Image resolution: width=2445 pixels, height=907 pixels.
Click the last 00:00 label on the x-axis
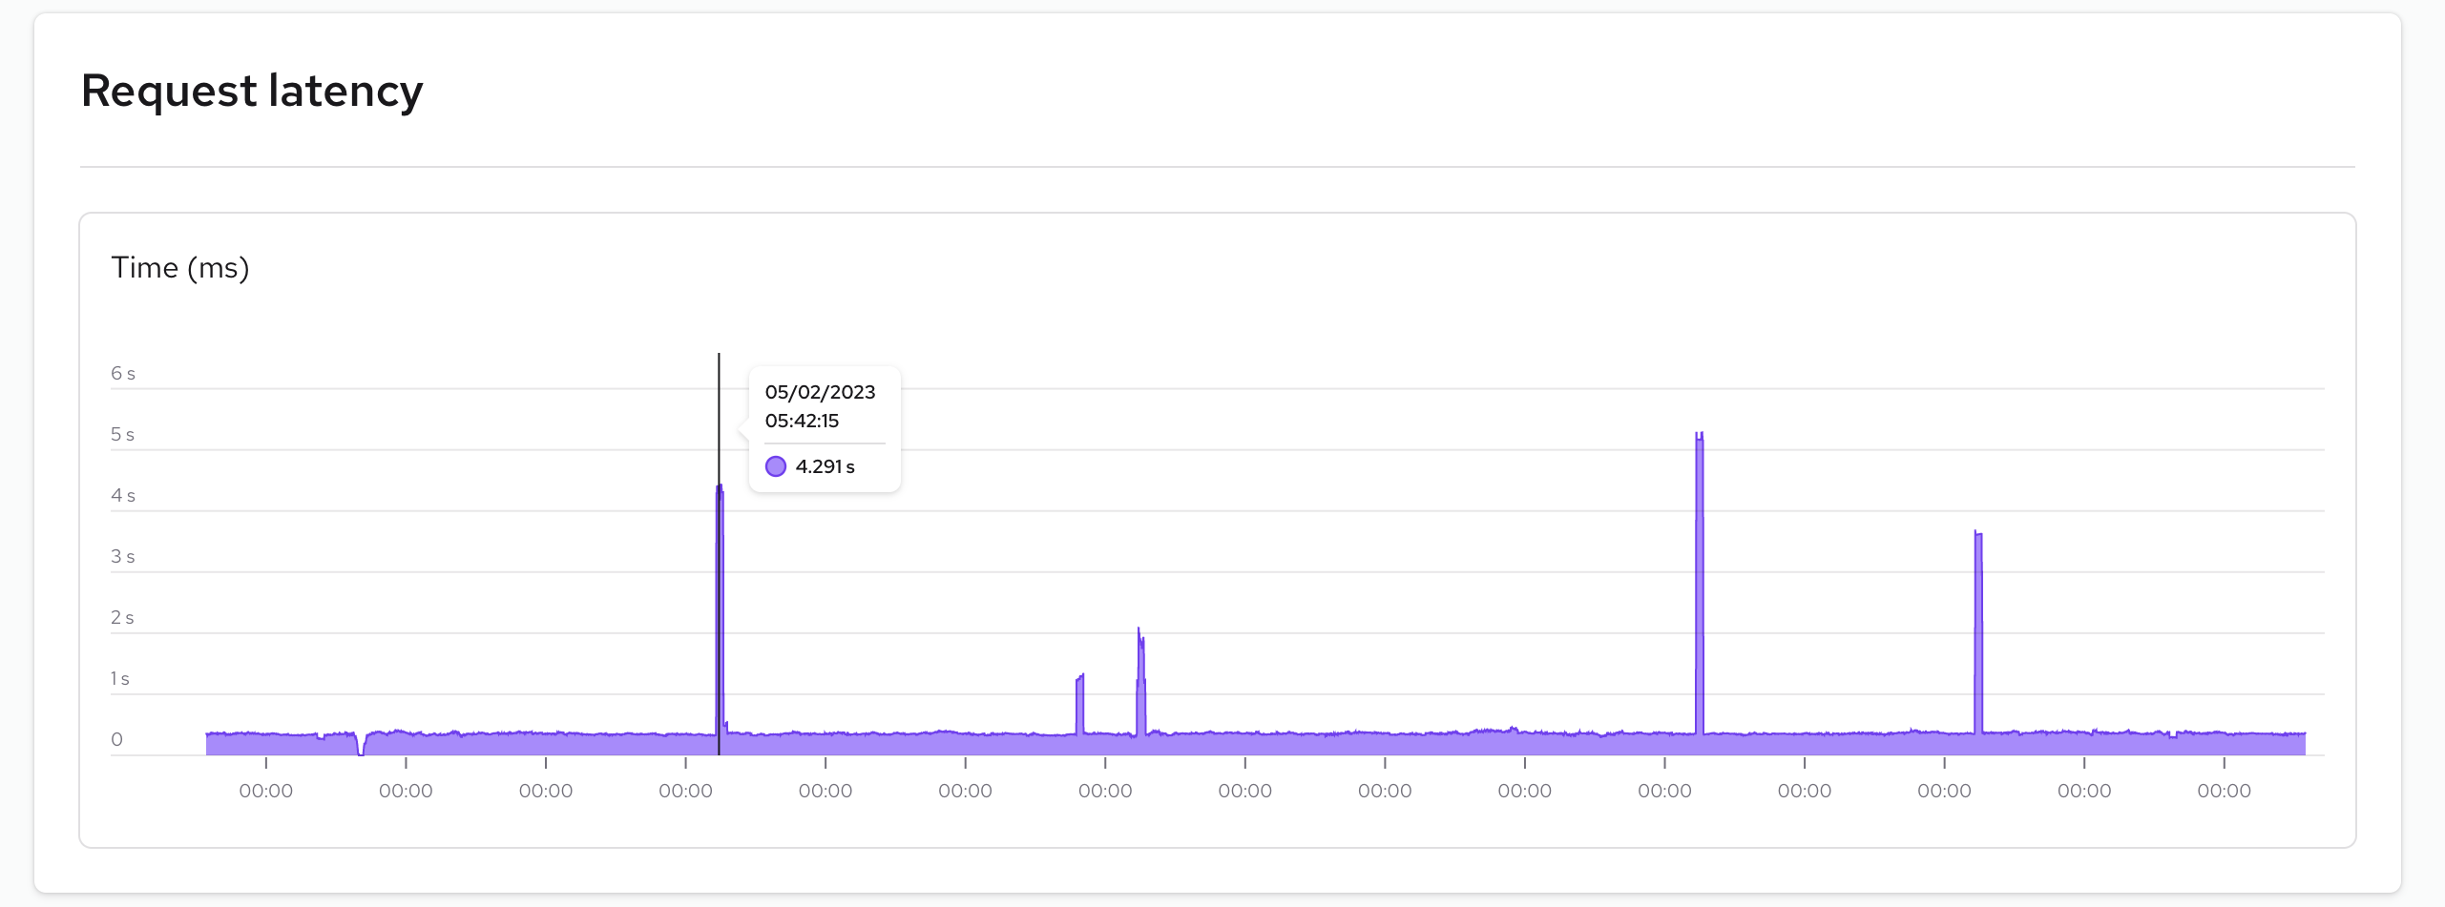pos(2225,790)
